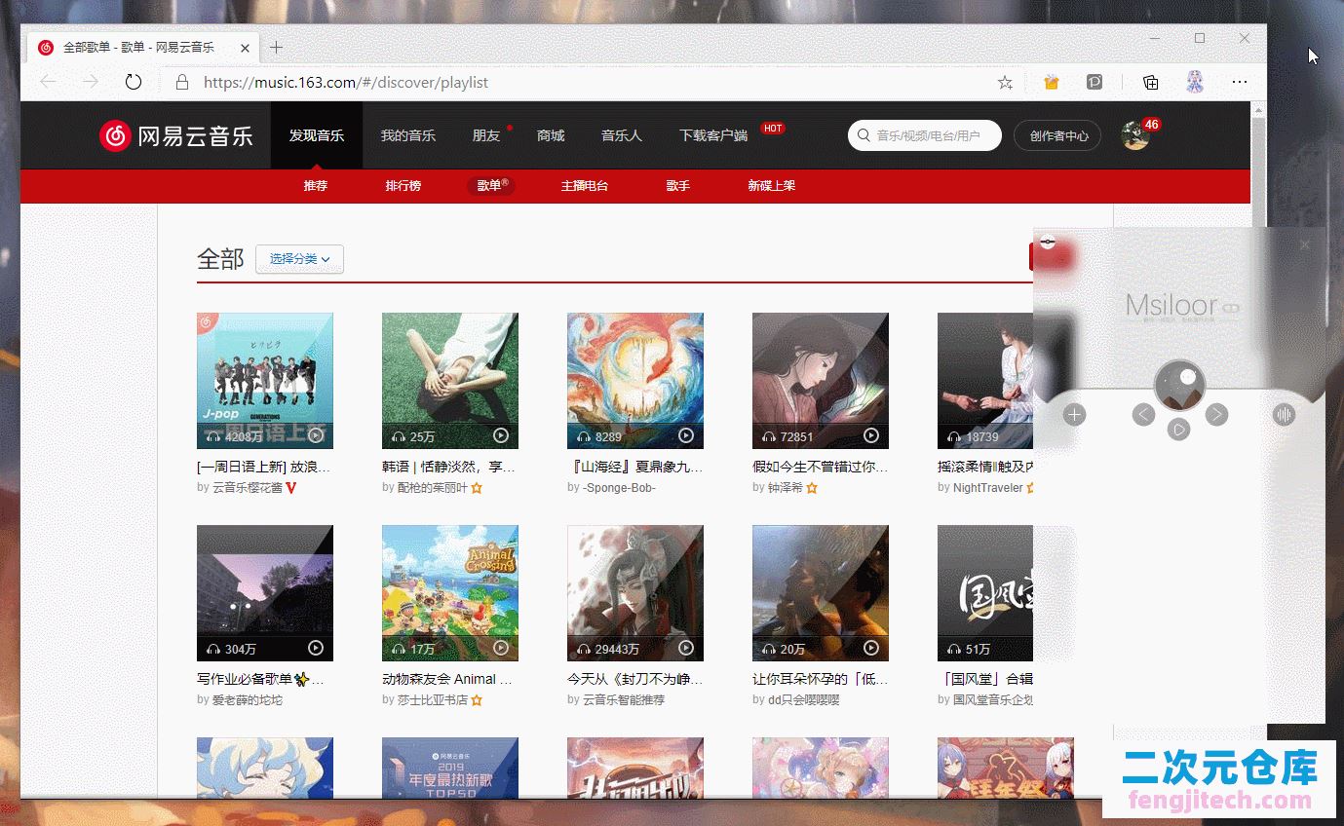Open creator link 莎士比亚书店
This screenshot has height=826, width=1344.
(432, 699)
